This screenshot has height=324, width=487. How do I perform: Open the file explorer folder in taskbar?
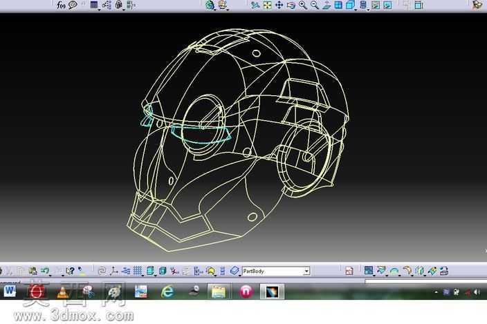[219, 292]
